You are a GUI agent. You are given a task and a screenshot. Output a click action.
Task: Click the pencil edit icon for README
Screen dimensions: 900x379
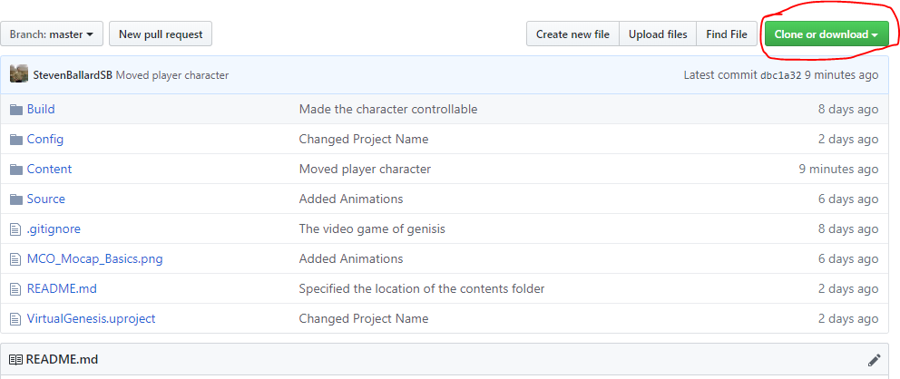pos(875,360)
